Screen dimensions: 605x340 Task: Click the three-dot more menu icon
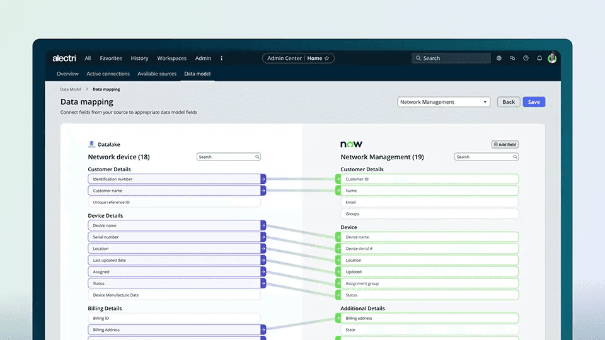(221, 58)
